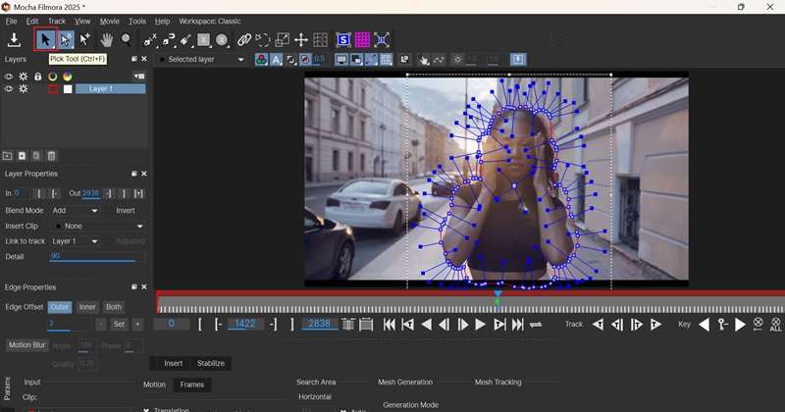The image size is (785, 412).
Task: Click the transform grid tool icon
Action: click(321, 39)
